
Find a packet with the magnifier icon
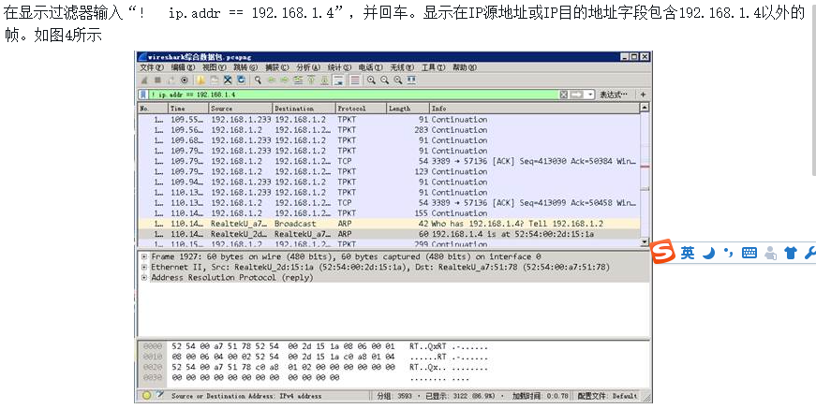[258, 80]
